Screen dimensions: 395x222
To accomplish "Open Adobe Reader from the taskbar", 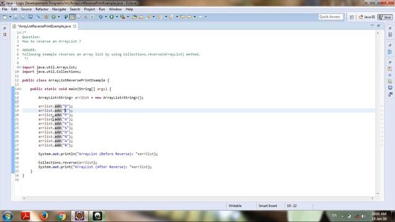I will point(26,216).
